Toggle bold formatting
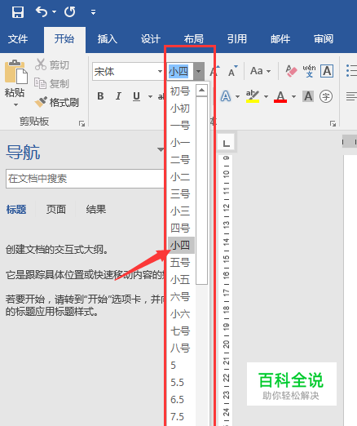 pos(100,96)
